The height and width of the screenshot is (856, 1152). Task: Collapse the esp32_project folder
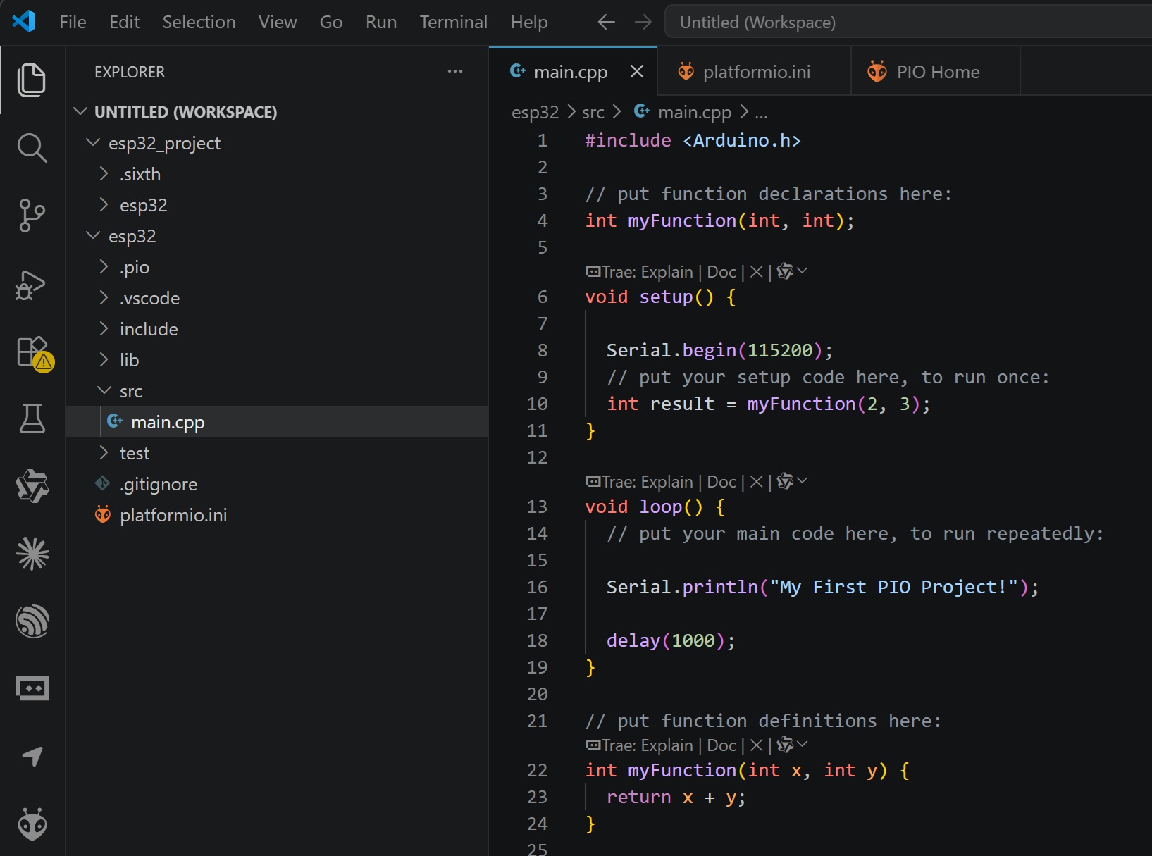point(93,143)
